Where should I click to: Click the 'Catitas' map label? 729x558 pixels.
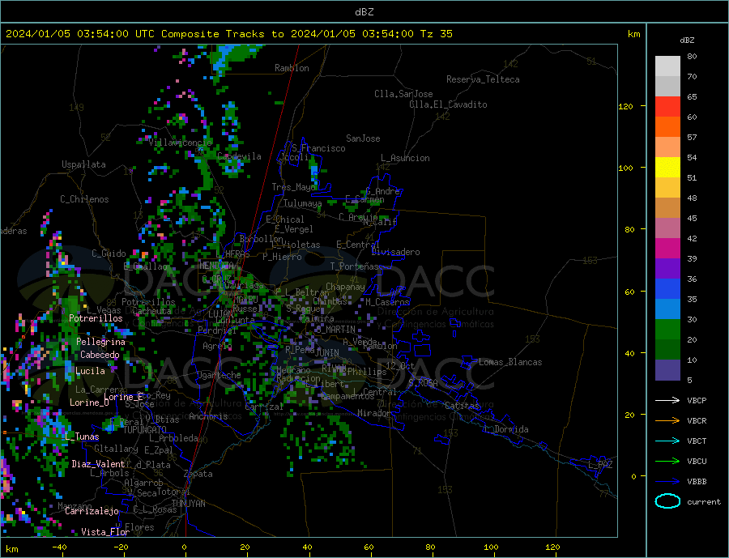[462, 406]
